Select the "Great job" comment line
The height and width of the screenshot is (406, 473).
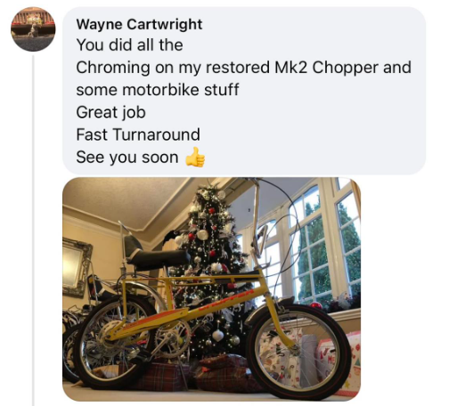click(x=110, y=112)
